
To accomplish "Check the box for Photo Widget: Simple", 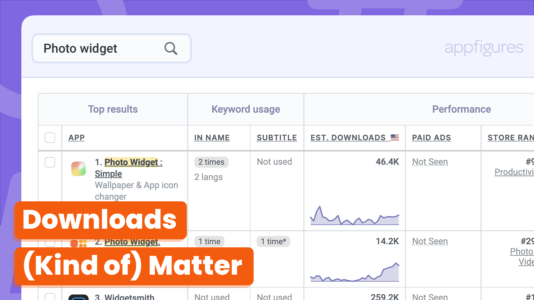I will pyautogui.click(x=50, y=162).
